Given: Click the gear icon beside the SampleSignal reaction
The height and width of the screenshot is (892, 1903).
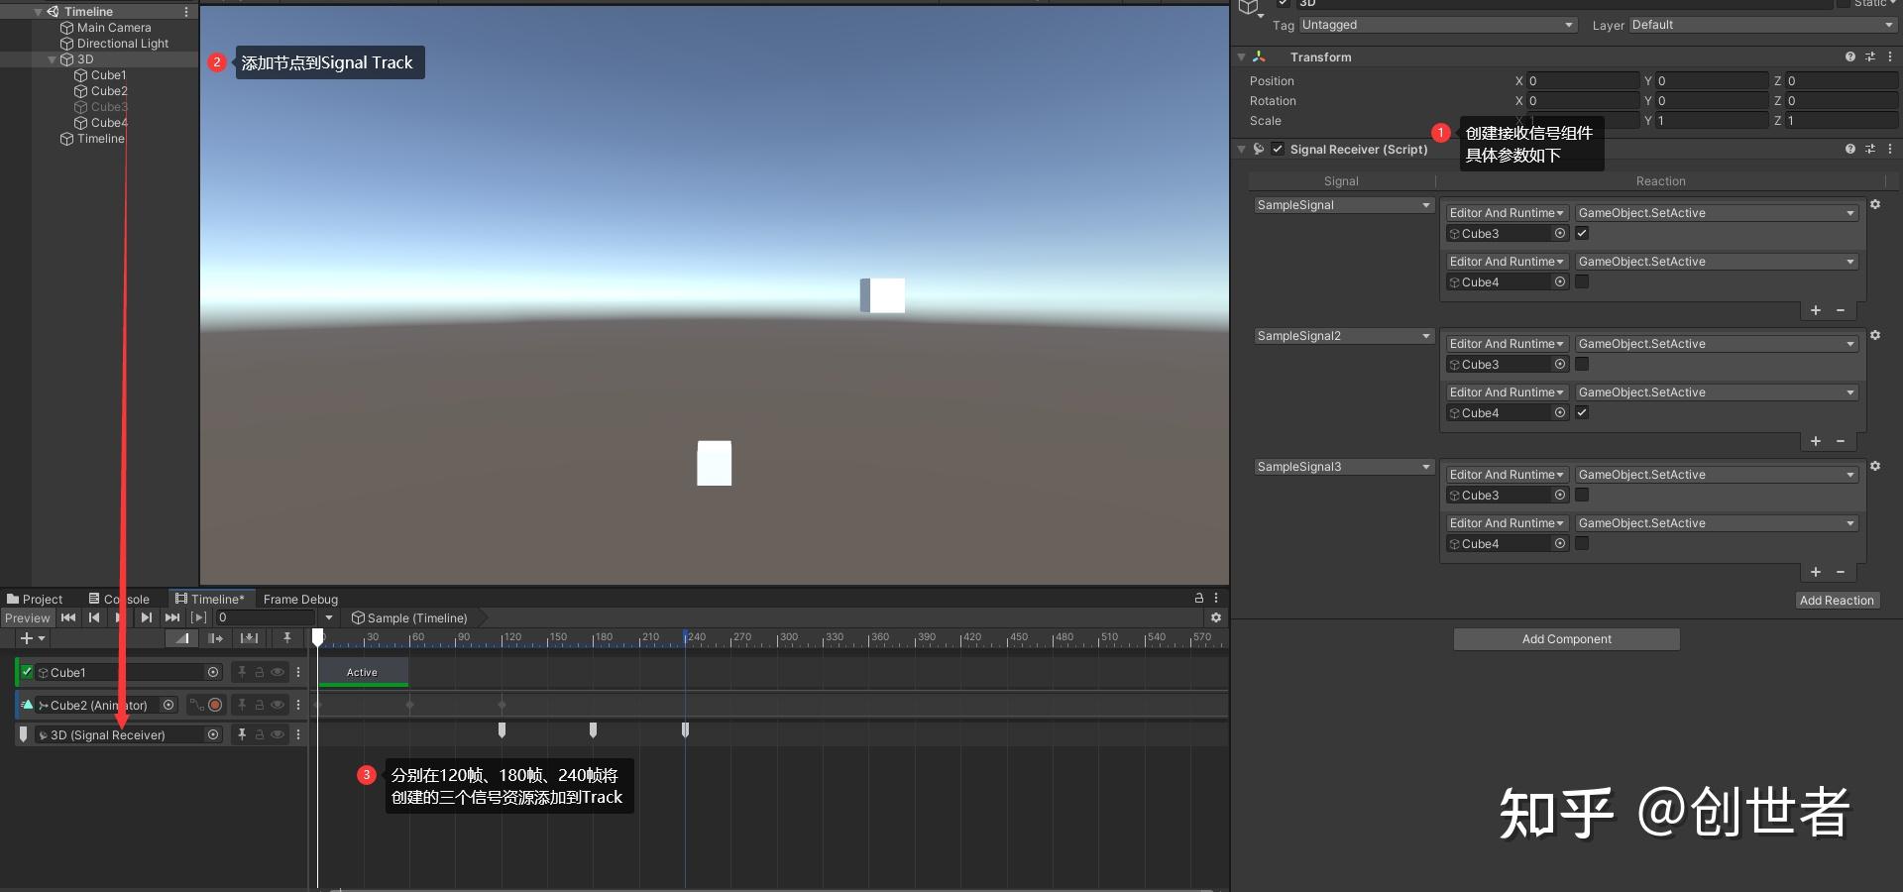Looking at the screenshot, I should pos(1876,204).
